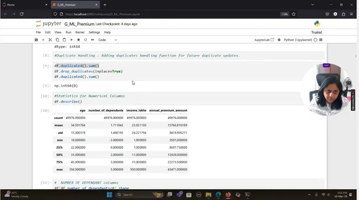Screen dimensions: 359x200
Task: Open the cell type Code dropdown
Action: coord(107,40)
